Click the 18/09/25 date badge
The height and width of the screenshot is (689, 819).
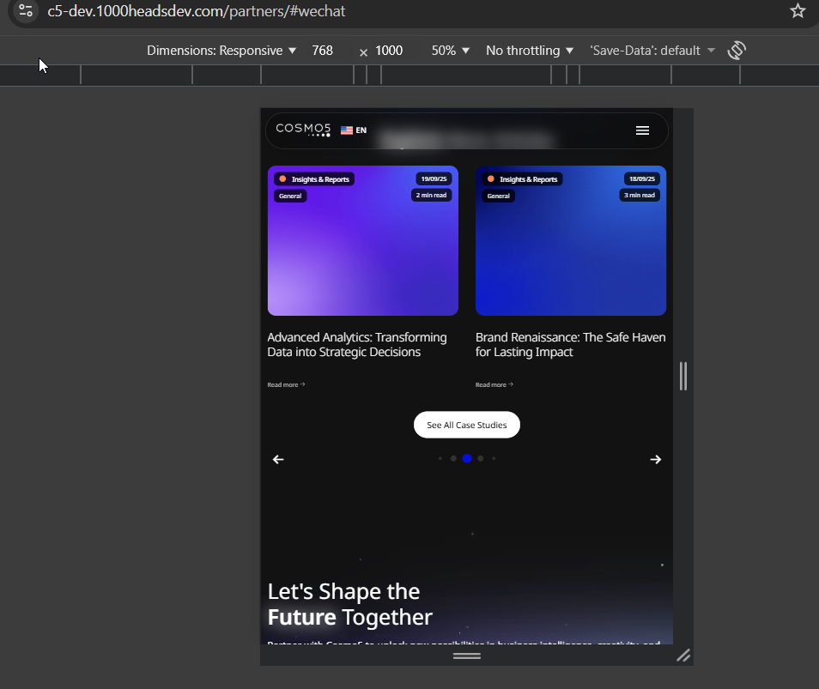pos(642,178)
